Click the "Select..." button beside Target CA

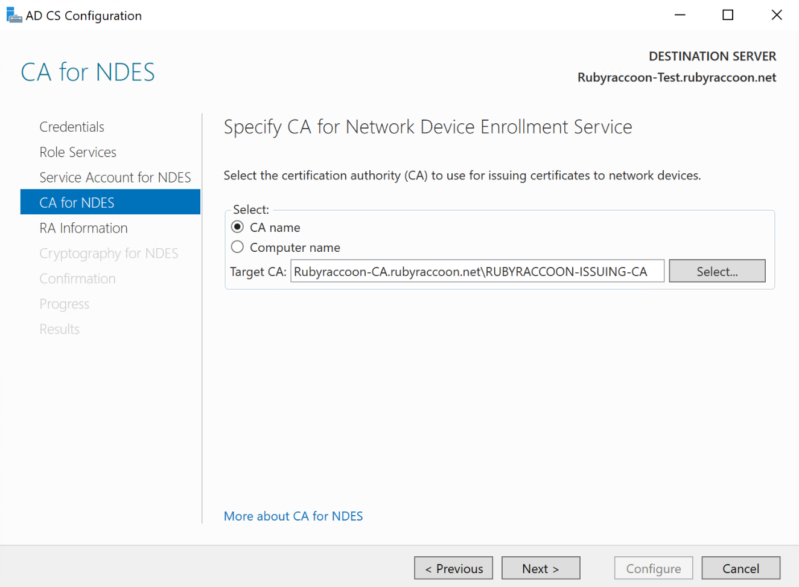717,271
